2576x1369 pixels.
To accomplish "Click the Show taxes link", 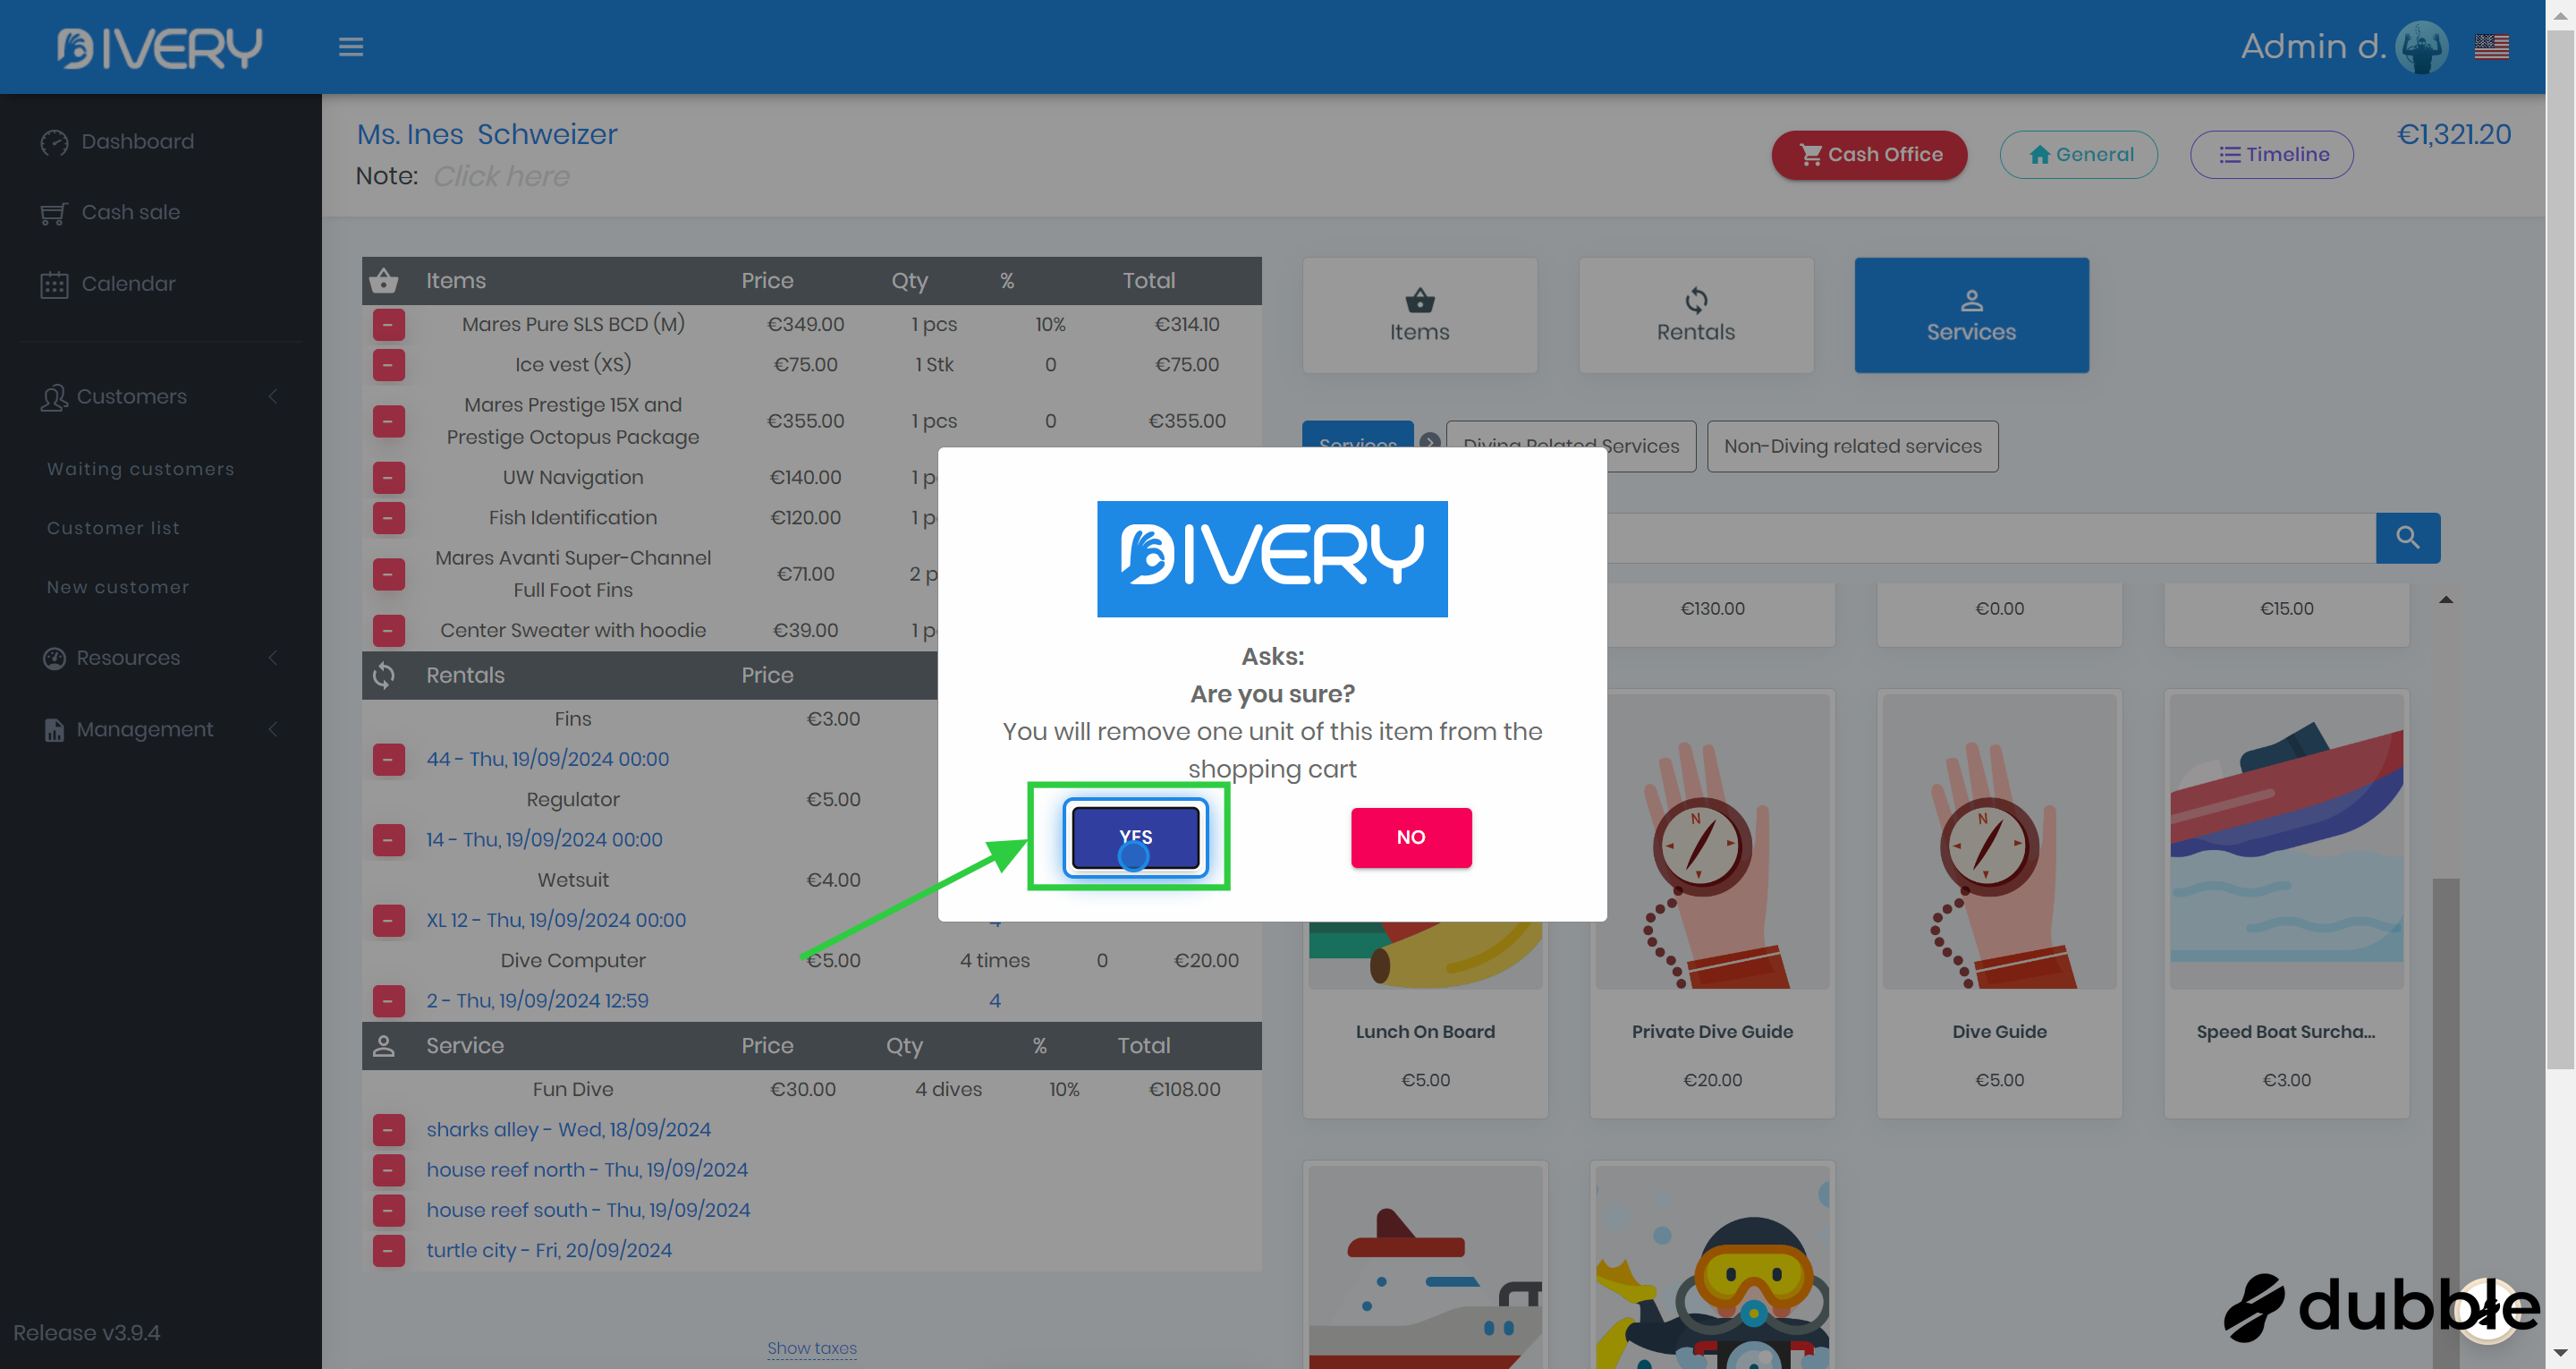I will coord(811,1347).
